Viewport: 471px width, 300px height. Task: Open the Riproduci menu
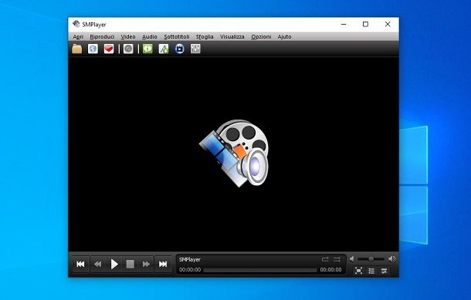click(x=102, y=36)
